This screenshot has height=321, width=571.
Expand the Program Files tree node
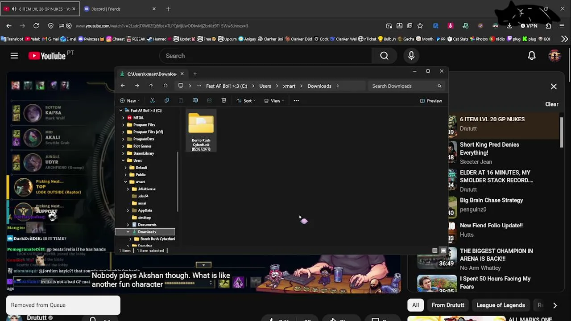pyautogui.click(x=123, y=125)
